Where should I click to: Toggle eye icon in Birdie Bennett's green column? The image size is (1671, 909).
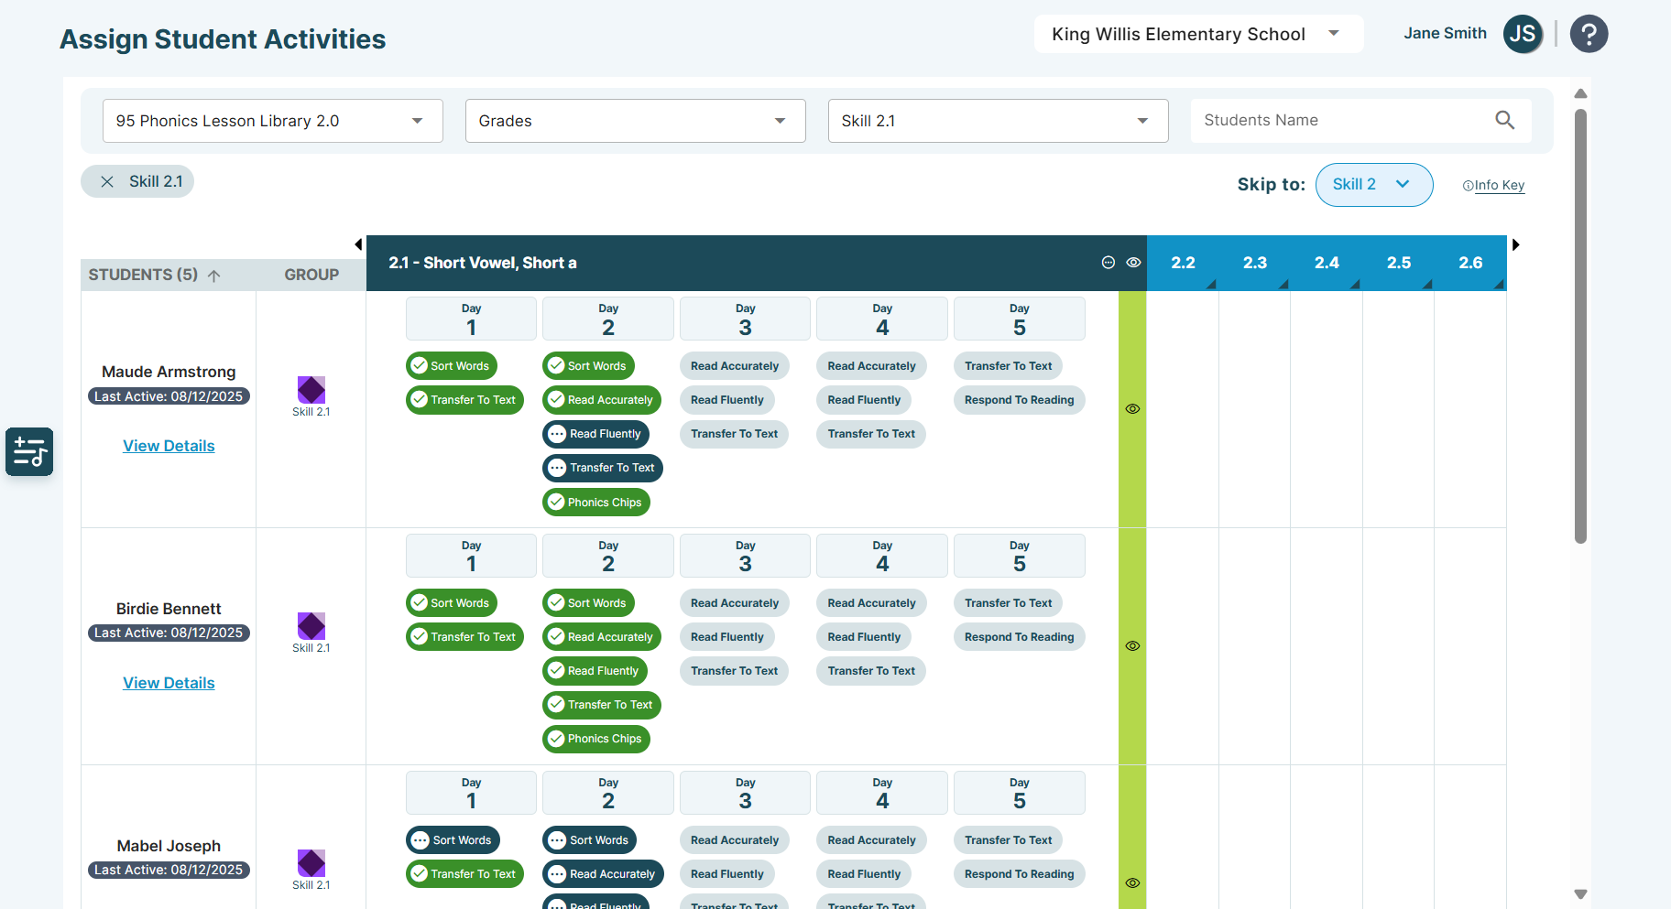pyautogui.click(x=1132, y=646)
